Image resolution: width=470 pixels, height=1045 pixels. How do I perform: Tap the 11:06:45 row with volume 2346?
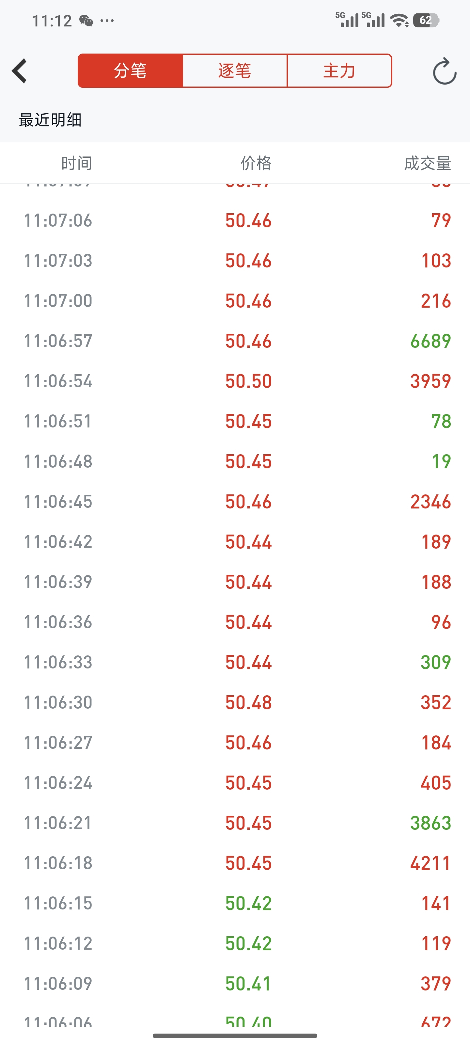[x=235, y=501]
